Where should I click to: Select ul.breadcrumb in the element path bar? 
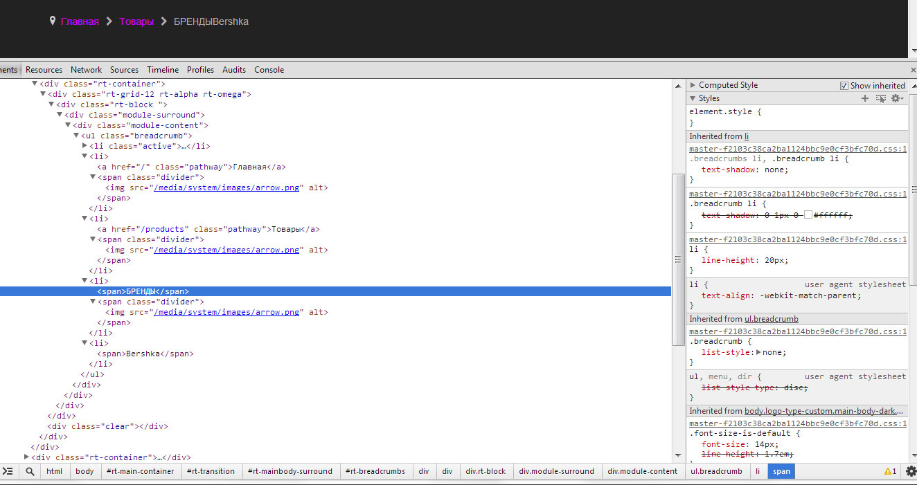point(716,471)
